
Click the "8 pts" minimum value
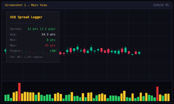click(x=51, y=40)
